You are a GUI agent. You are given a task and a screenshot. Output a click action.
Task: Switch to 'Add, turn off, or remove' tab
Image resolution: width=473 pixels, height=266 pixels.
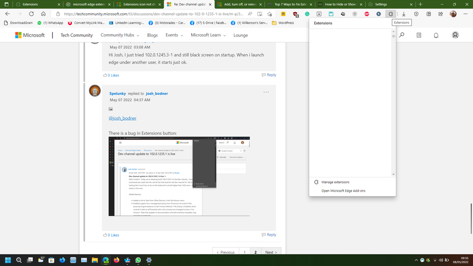(240, 4)
